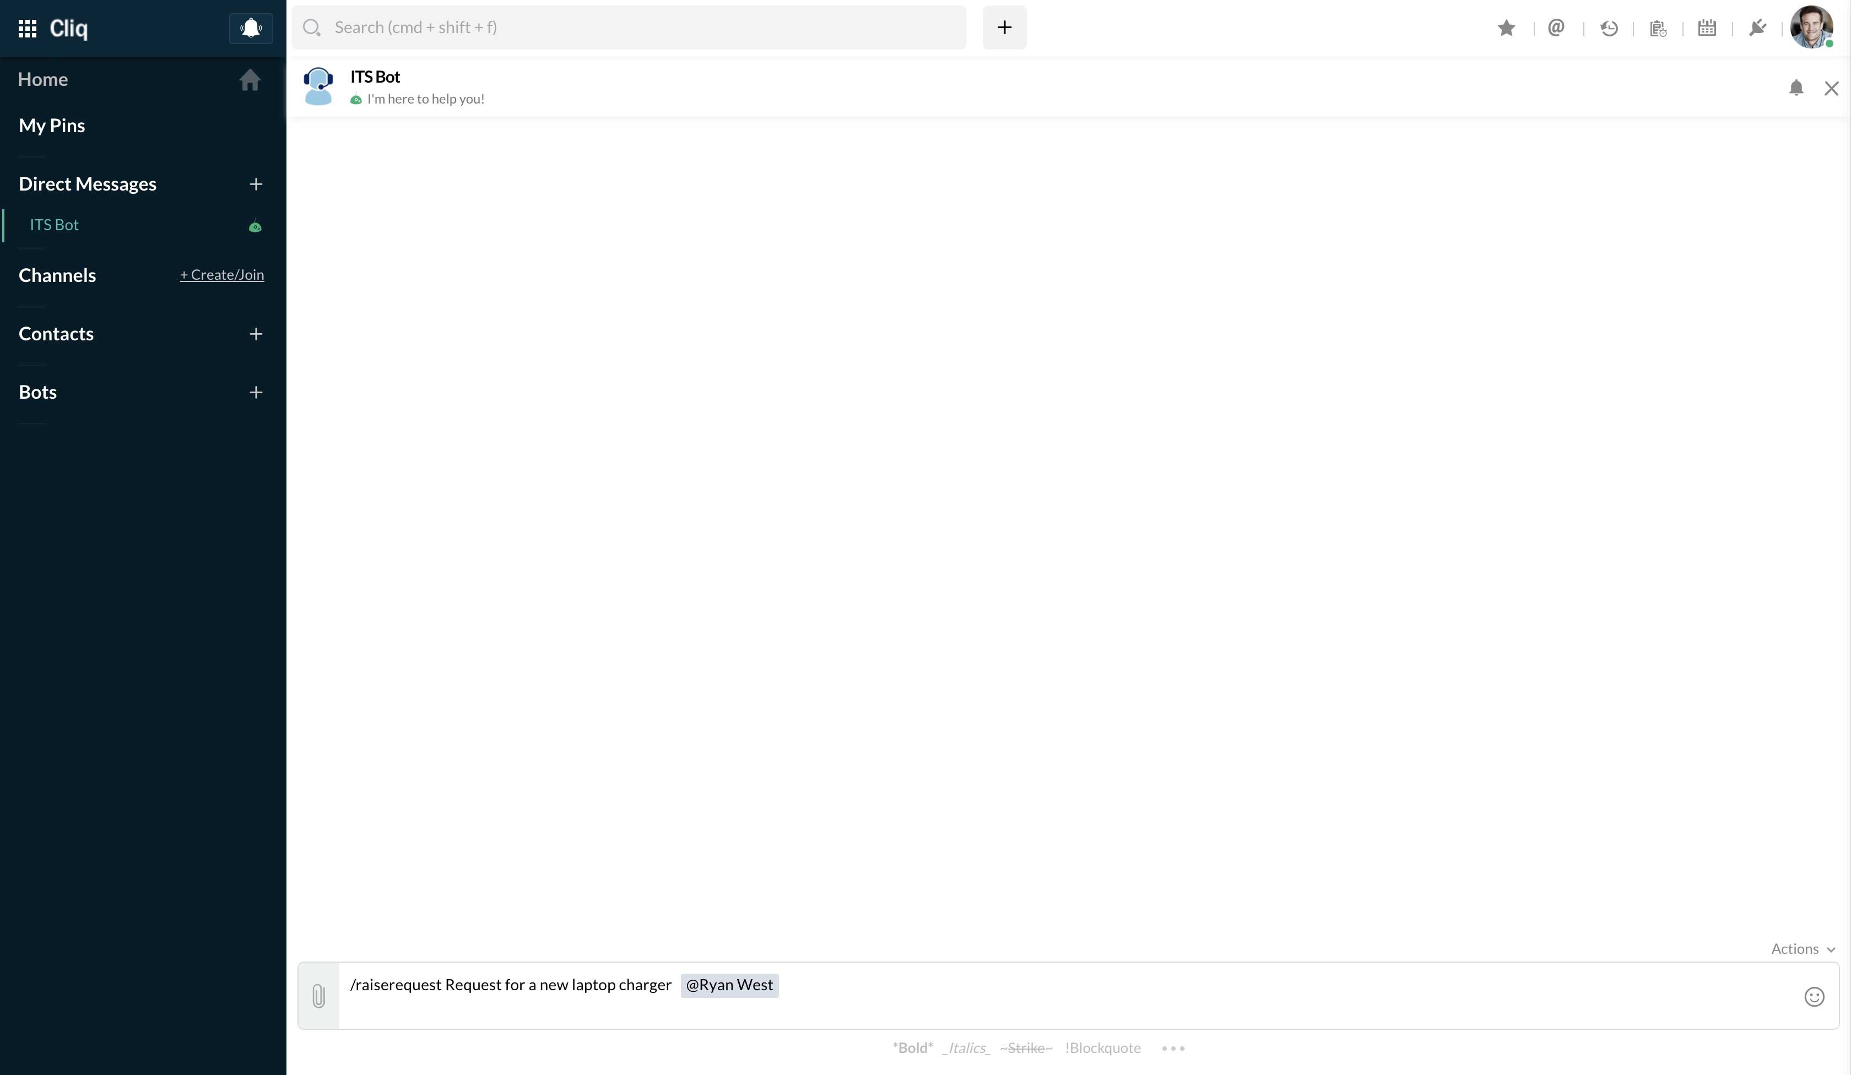This screenshot has width=1851, height=1075.
Task: Open starred messages star icon
Action: [x=1506, y=28]
